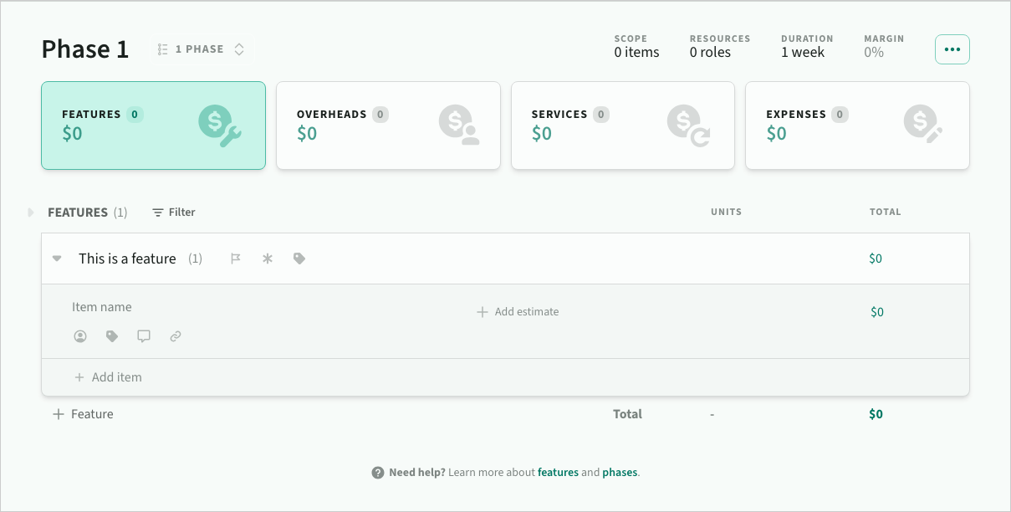
Task: Open the 1 PHASE selector dropdown
Action: coord(201,49)
